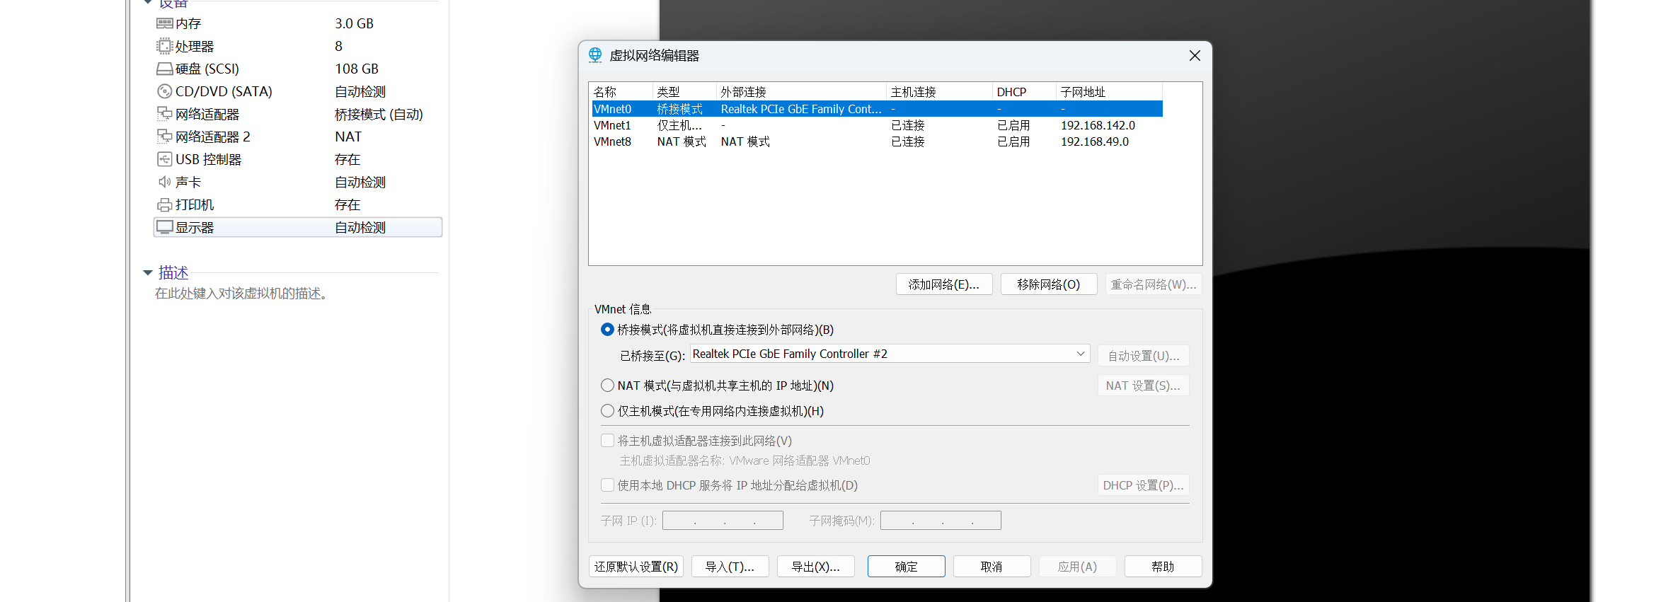1661x602 pixels.
Task: Click the 子网掩码 input field
Action: point(941,521)
